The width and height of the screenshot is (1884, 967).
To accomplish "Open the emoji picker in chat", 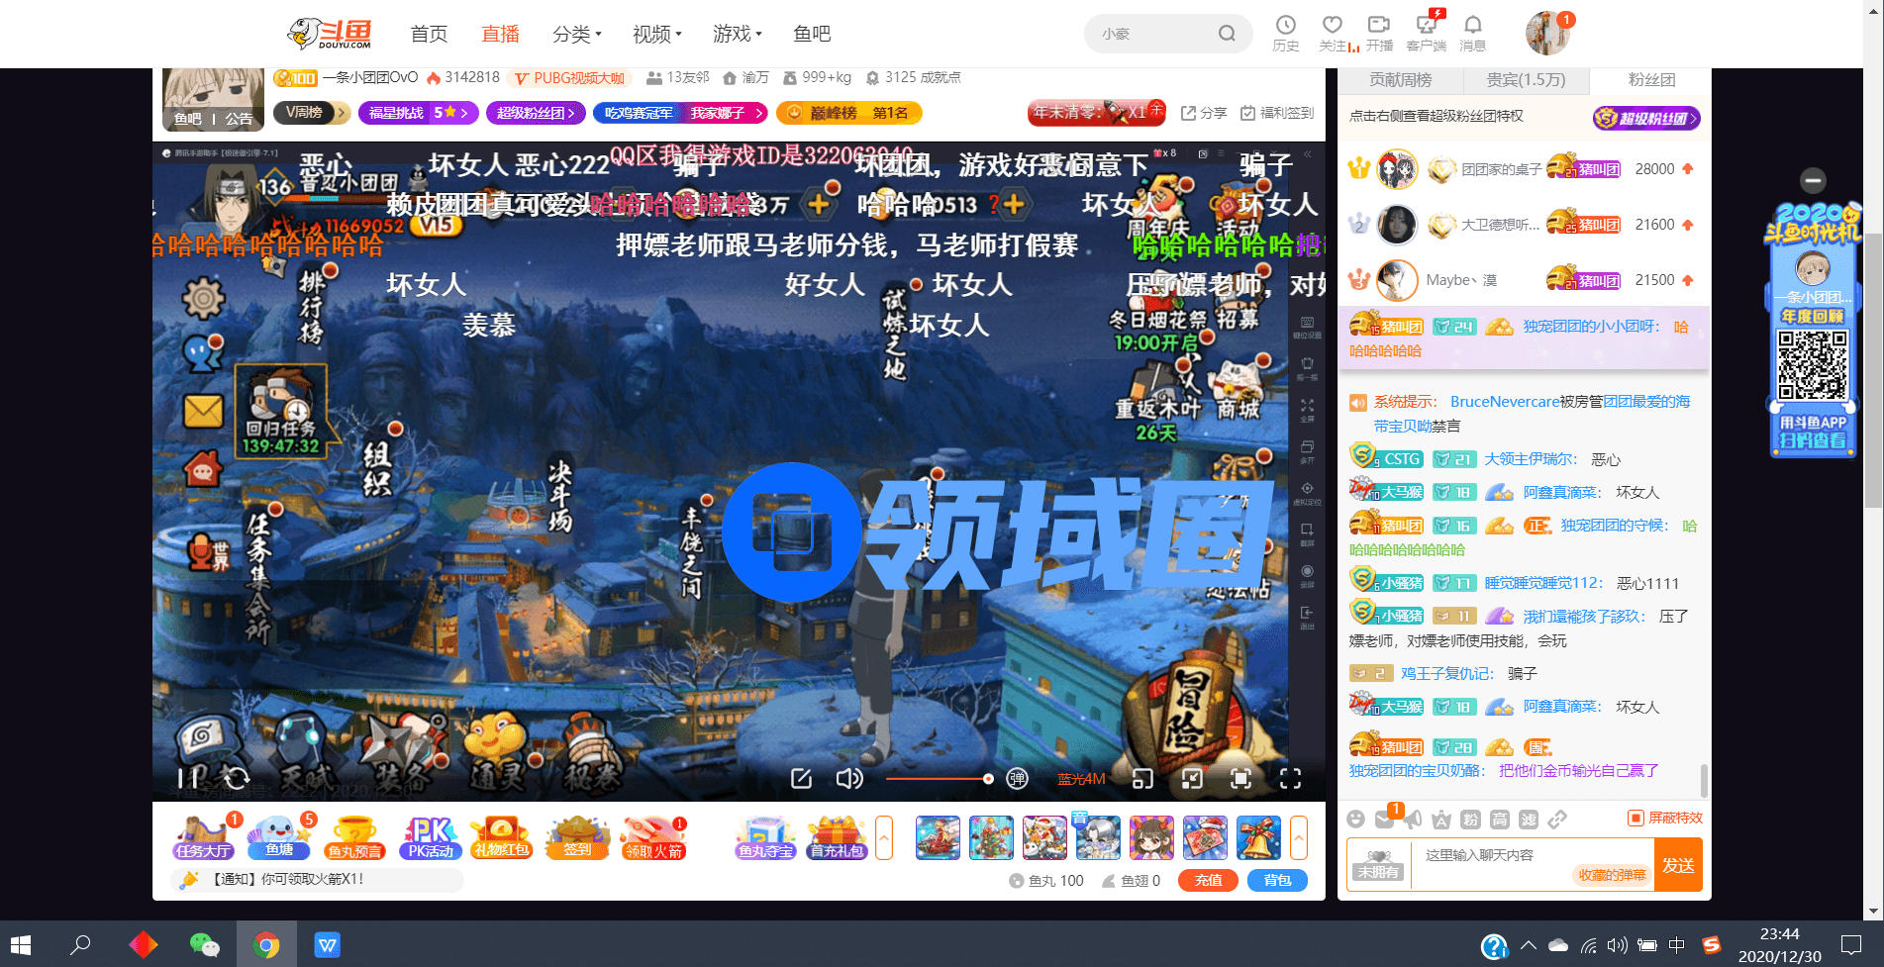I will 1356,819.
